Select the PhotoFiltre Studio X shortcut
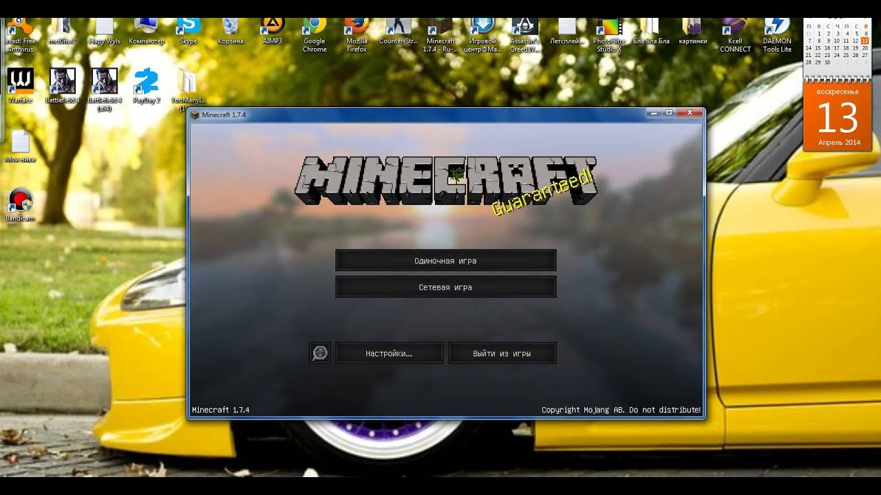Image resolution: width=881 pixels, height=495 pixels. pyautogui.click(x=608, y=36)
